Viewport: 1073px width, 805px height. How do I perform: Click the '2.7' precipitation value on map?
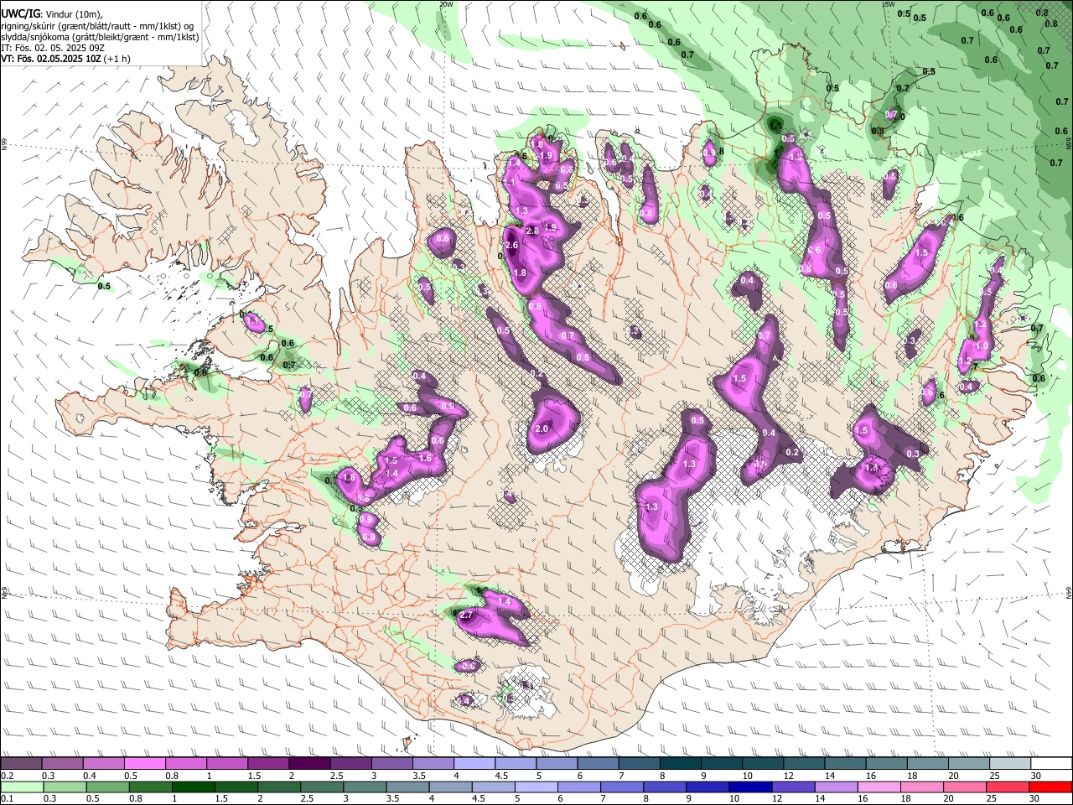point(468,615)
